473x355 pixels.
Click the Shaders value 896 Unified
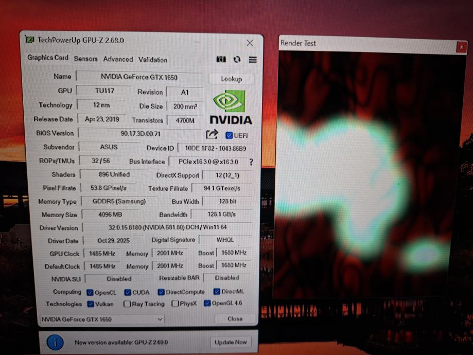coord(114,174)
